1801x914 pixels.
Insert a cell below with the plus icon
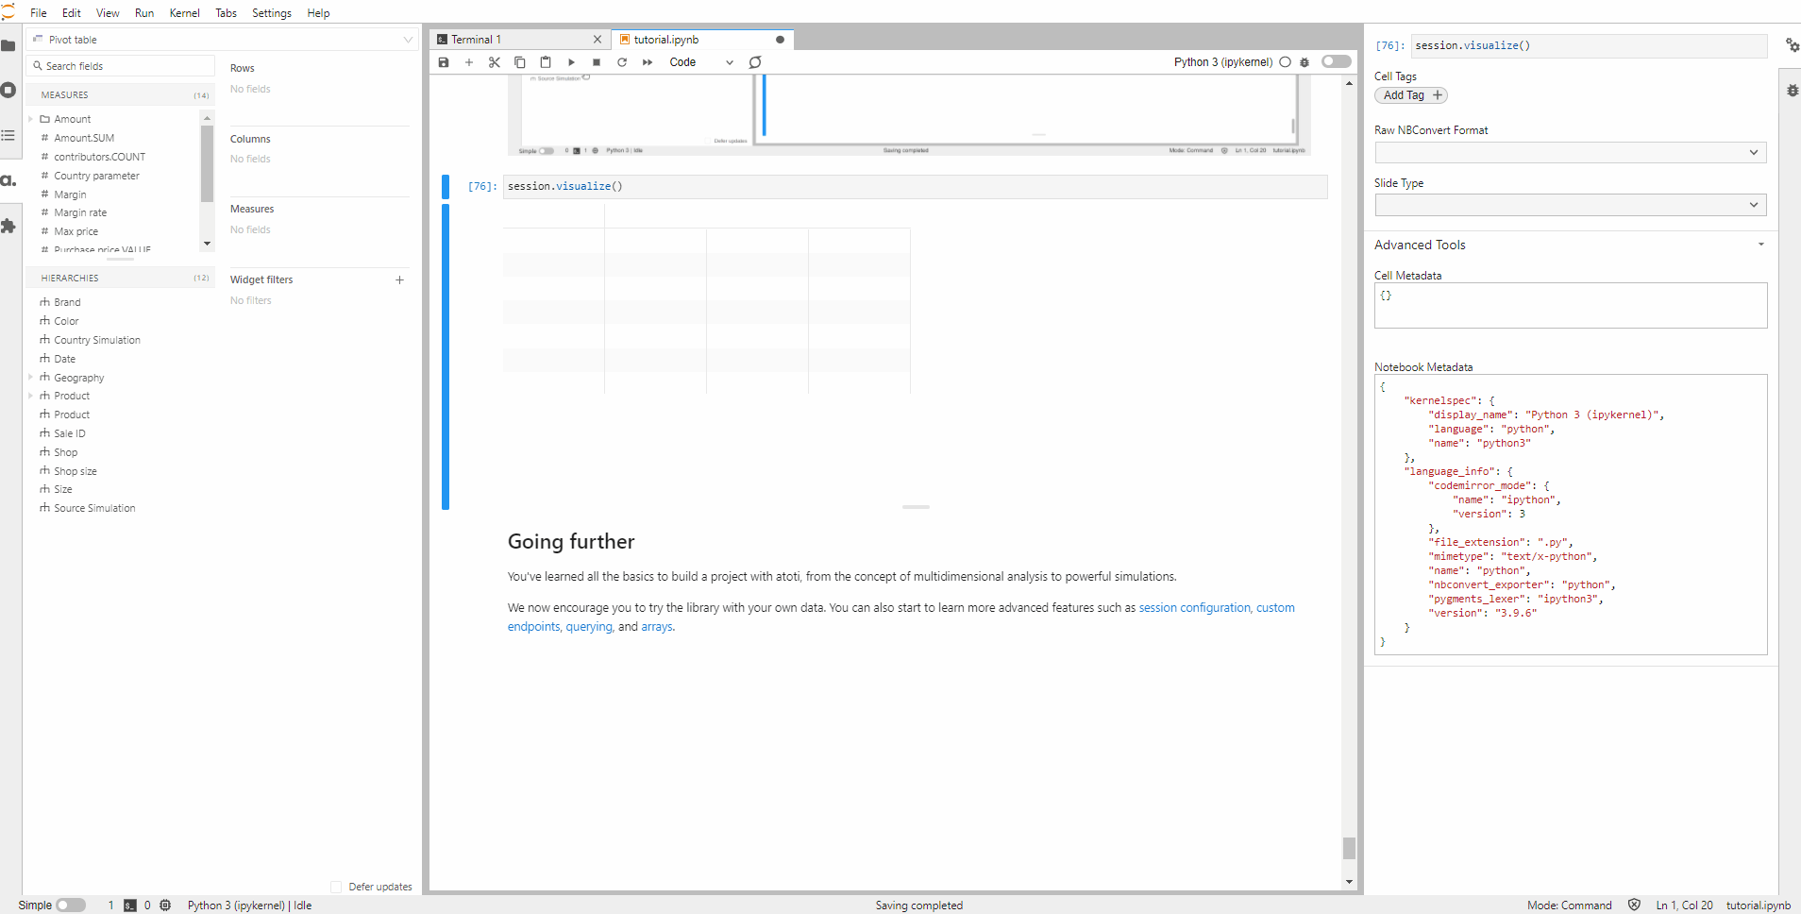469,62
